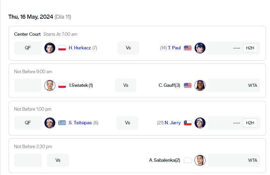Click H. Hurkacz player photo
The width and height of the screenshot is (270, 175).
(50, 48)
